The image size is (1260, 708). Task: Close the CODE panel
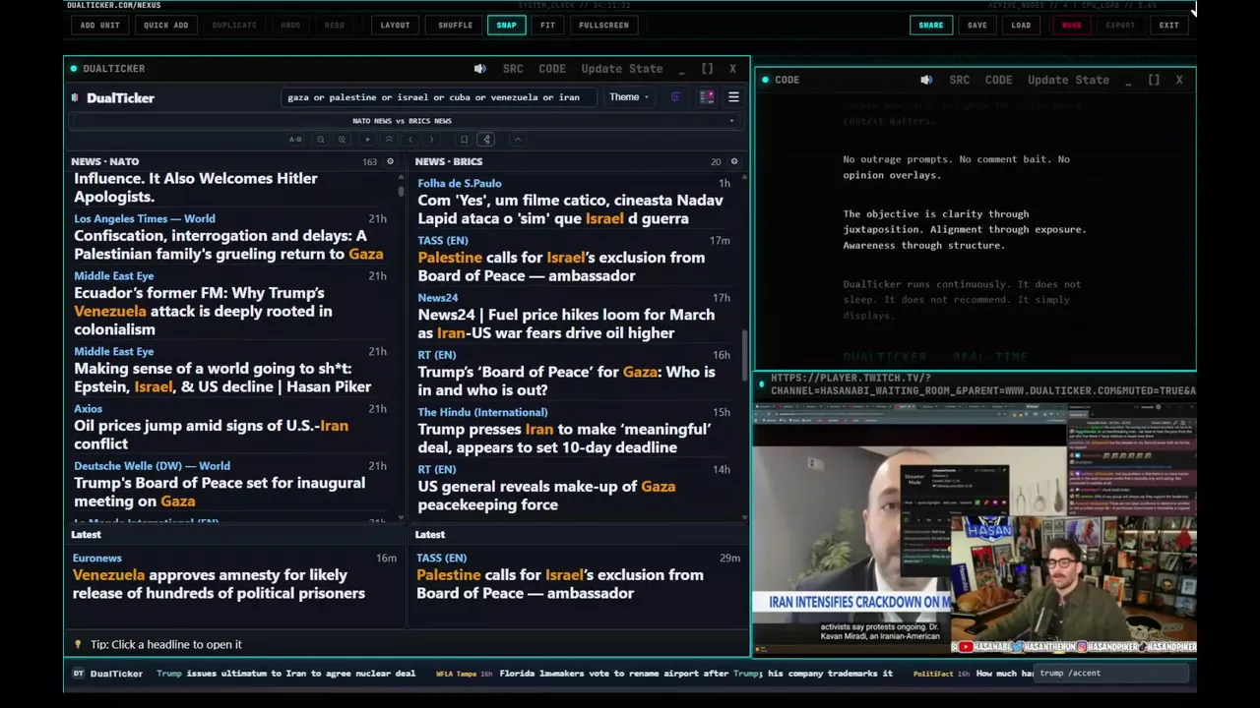coord(1179,80)
